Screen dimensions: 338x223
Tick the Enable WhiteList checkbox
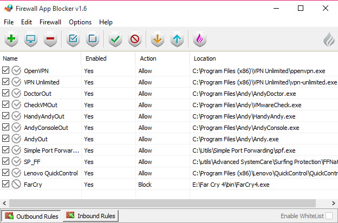click(x=329, y=216)
